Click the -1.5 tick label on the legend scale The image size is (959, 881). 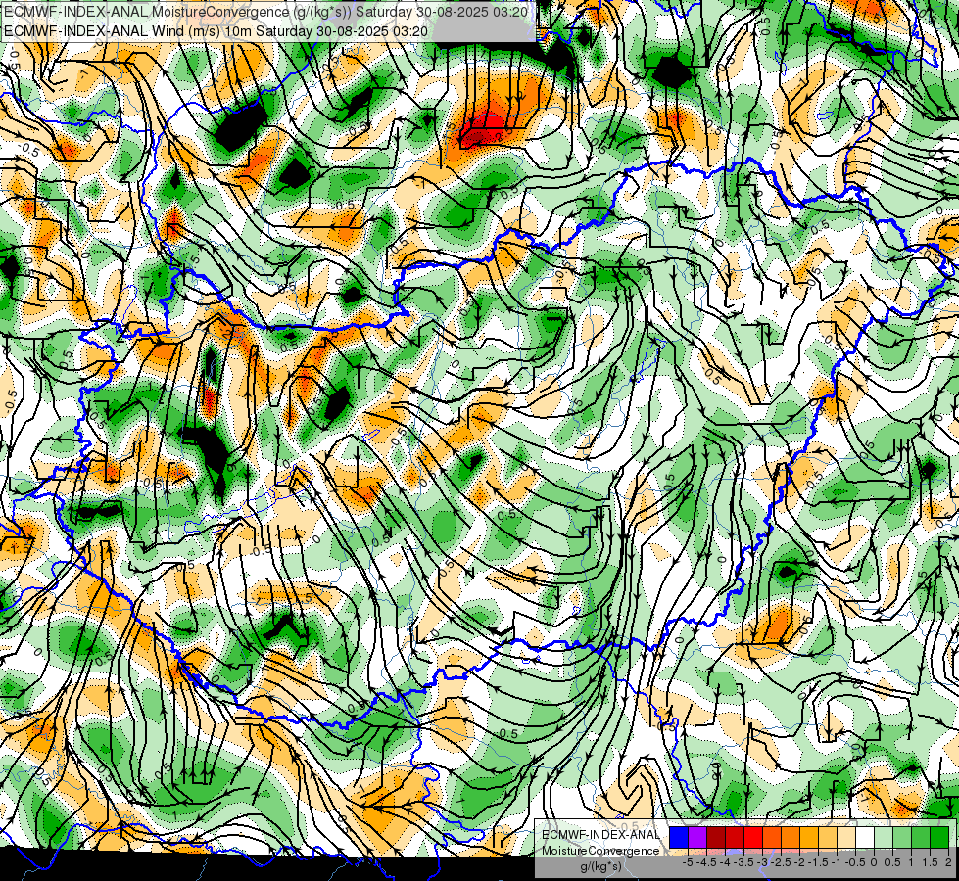point(818,862)
